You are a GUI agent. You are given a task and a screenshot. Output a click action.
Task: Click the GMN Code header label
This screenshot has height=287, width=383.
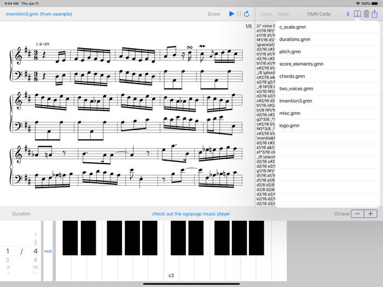(319, 14)
